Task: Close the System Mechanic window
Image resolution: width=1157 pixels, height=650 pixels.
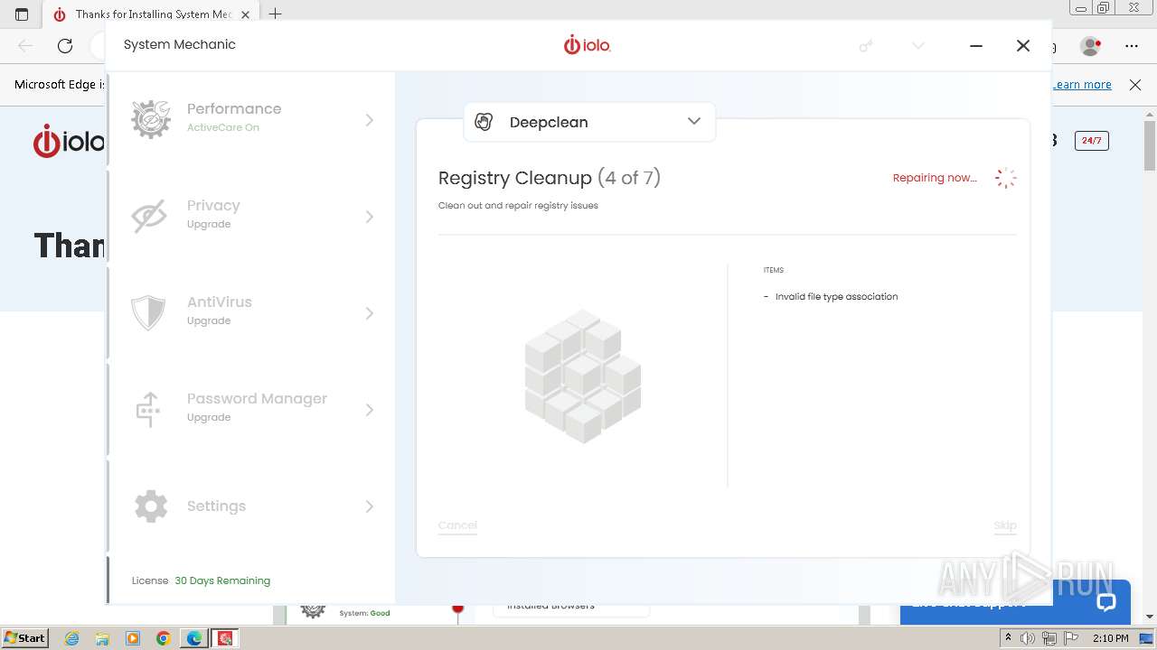Action: coord(1023,45)
